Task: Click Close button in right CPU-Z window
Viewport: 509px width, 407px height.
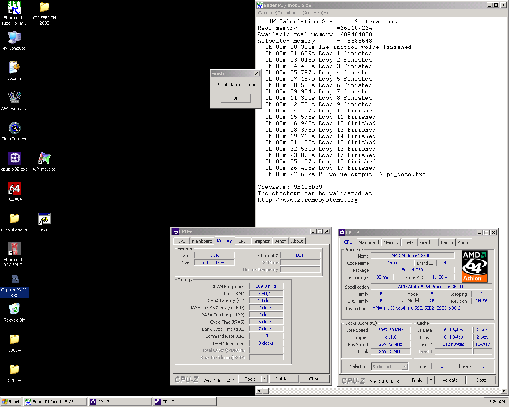Action: click(x=481, y=380)
